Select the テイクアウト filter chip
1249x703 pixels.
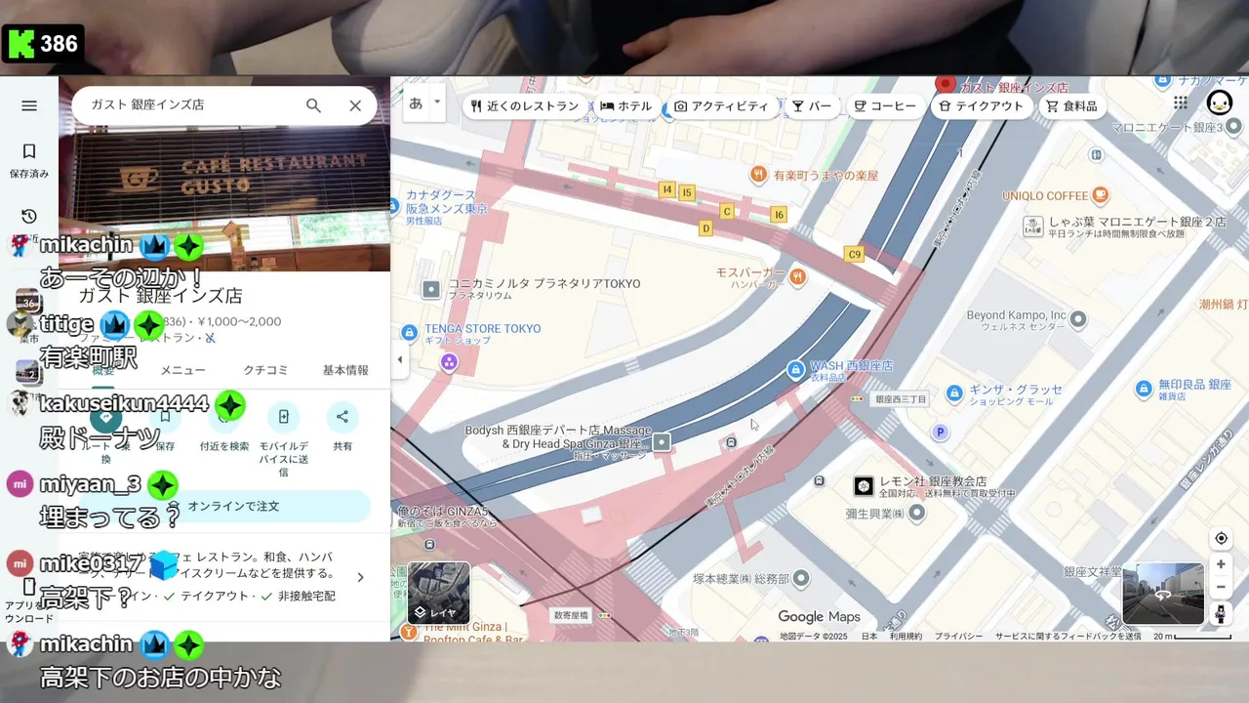point(981,106)
